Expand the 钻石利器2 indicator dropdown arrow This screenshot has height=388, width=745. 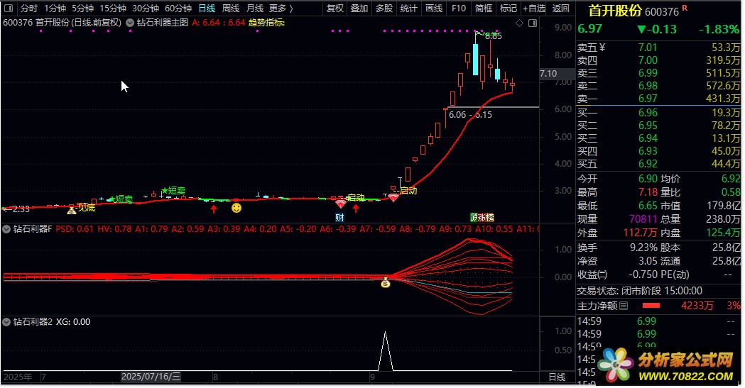[x=6, y=322]
